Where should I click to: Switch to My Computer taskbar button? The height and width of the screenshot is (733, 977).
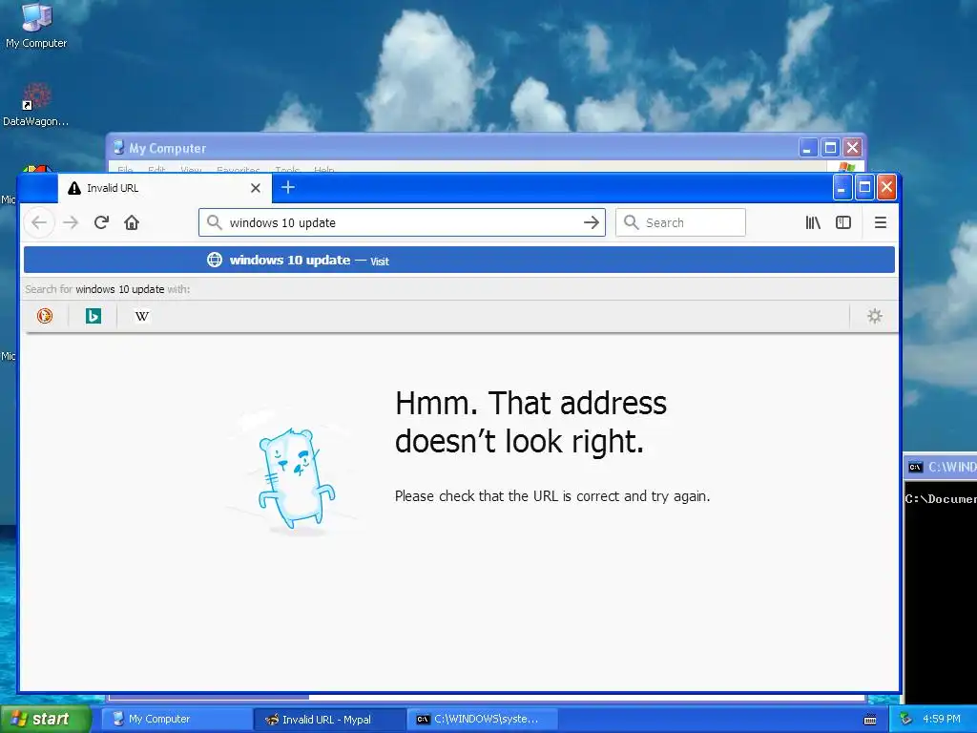[177, 719]
